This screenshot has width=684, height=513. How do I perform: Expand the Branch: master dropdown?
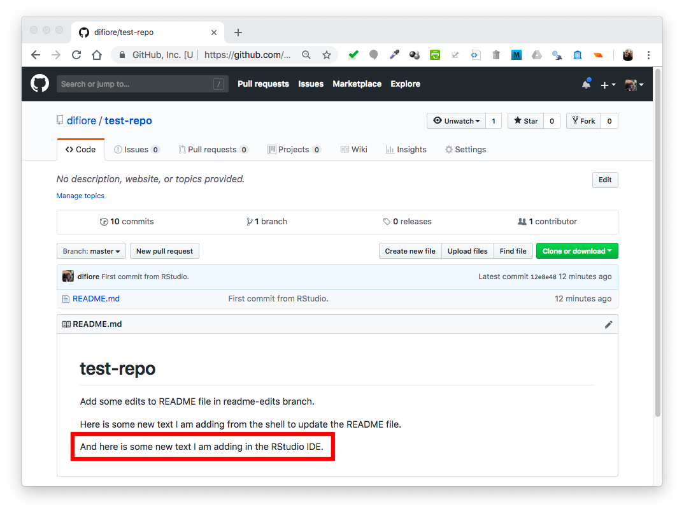click(x=91, y=251)
